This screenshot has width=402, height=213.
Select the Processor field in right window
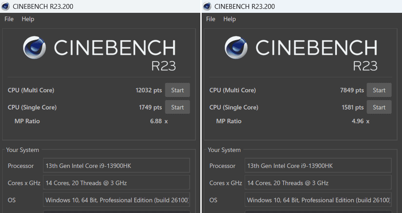pos(318,165)
